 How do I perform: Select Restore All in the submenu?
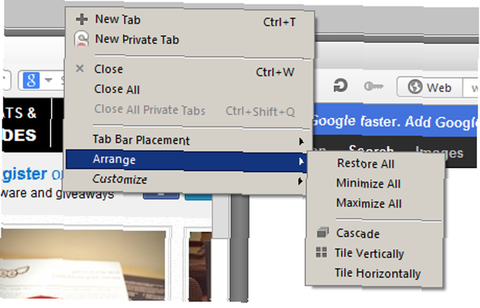[365, 163]
